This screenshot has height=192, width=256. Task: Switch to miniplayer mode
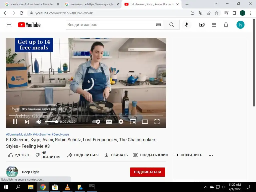click(133, 122)
